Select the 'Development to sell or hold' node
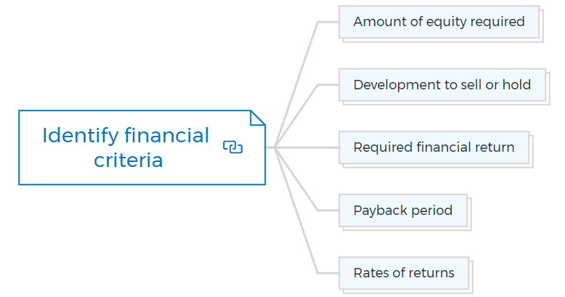The width and height of the screenshot is (565, 297). pyautogui.click(x=442, y=85)
